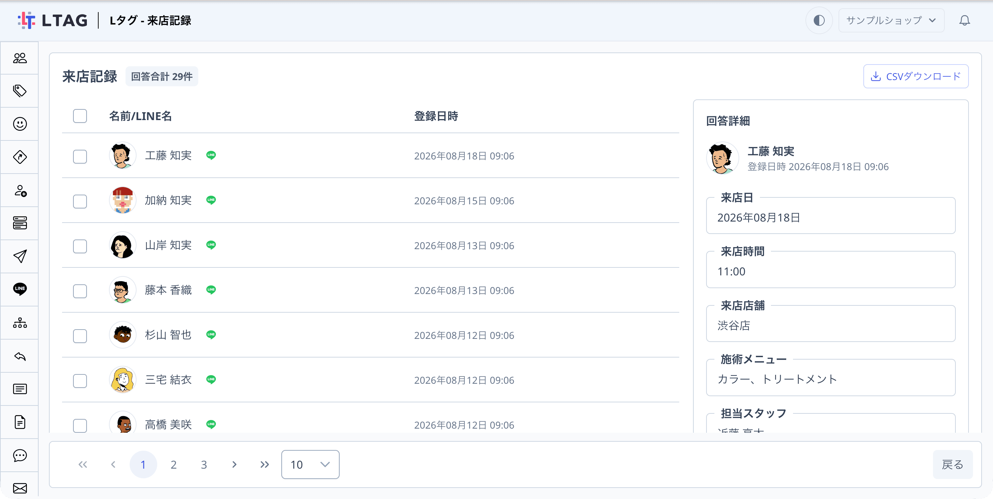Open the chat bubble sidebar icon

[20, 456]
